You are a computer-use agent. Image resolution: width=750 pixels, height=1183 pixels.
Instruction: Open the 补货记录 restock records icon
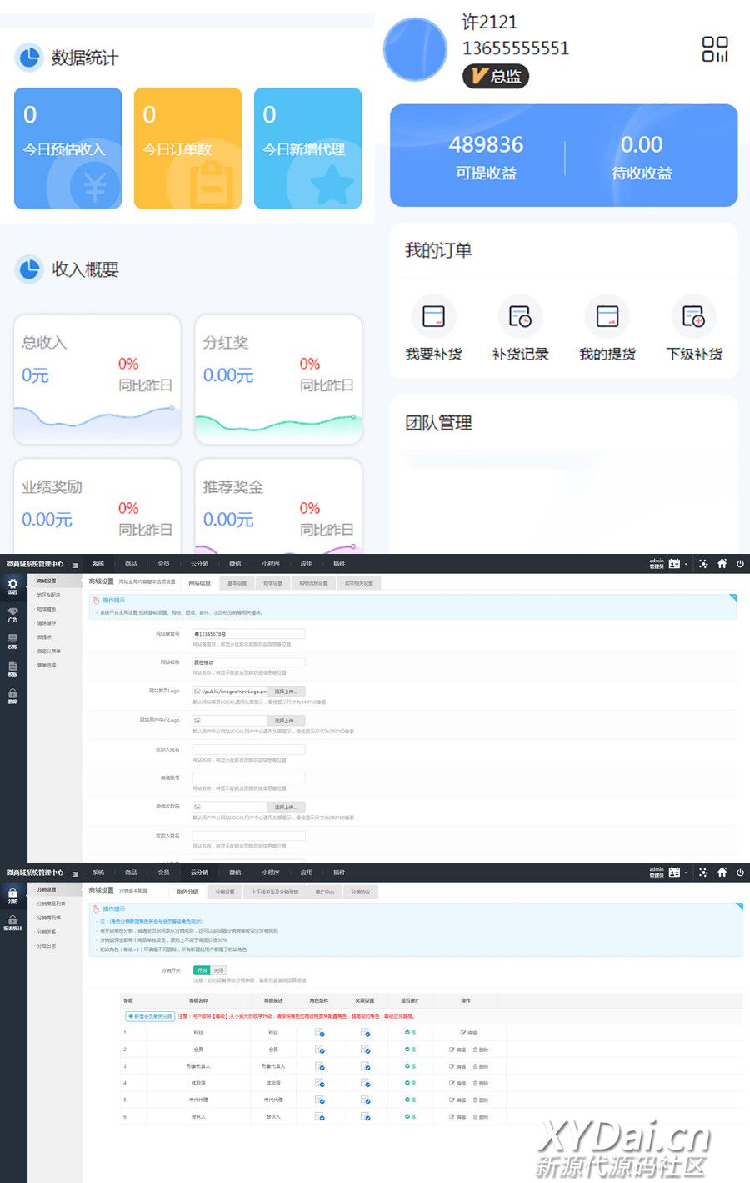[x=520, y=317]
